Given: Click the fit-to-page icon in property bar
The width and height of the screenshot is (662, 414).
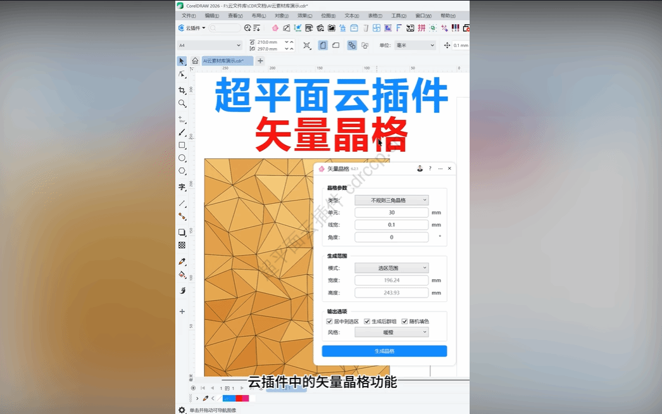Looking at the screenshot, I should (307, 45).
